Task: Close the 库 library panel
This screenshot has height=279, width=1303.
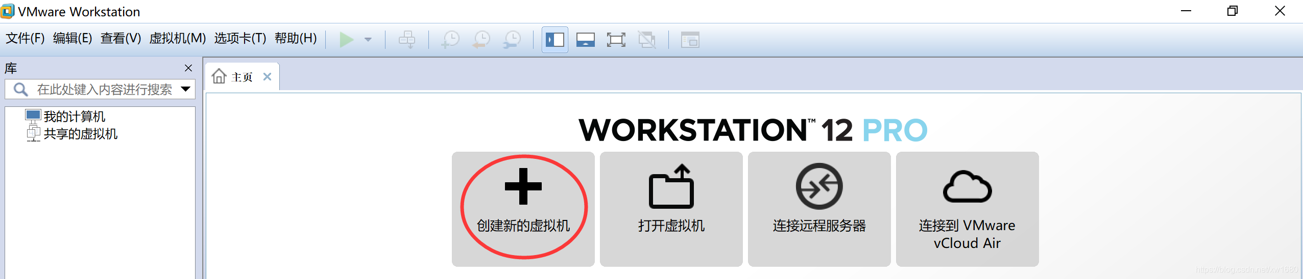Action: pyautogui.click(x=188, y=68)
